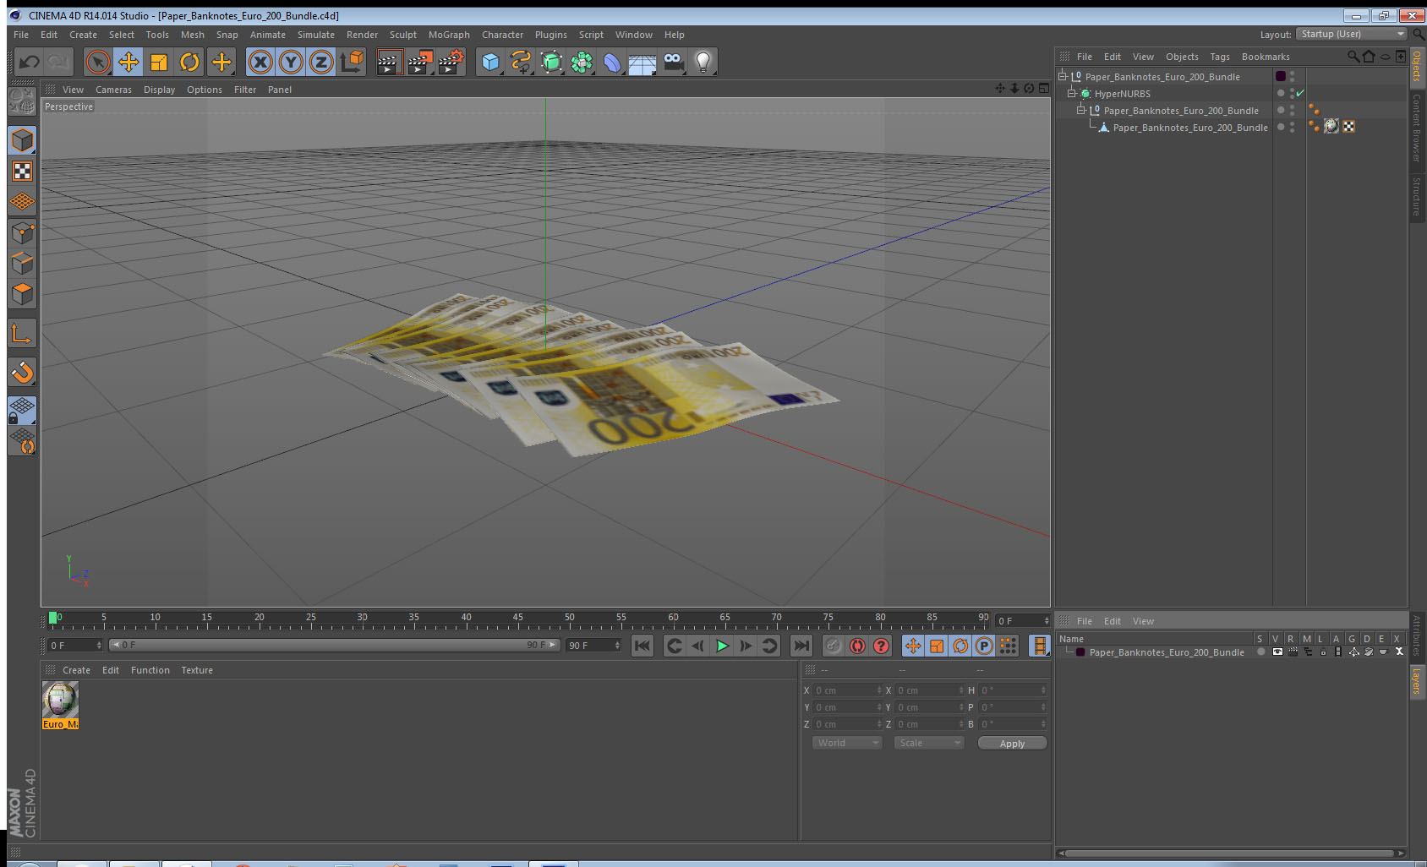Add a floor environment object
This screenshot has width=1427, height=867.
(x=642, y=62)
